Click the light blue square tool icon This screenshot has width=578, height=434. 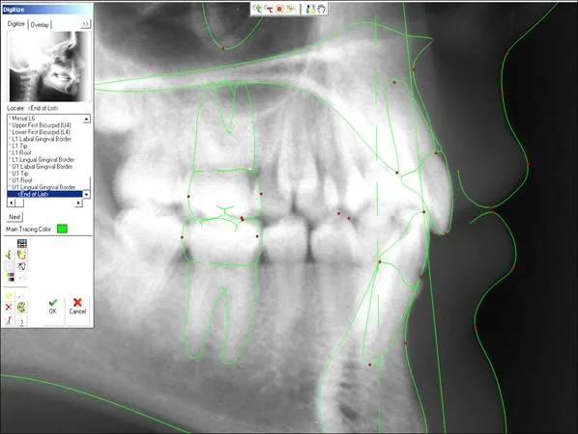(x=9, y=265)
